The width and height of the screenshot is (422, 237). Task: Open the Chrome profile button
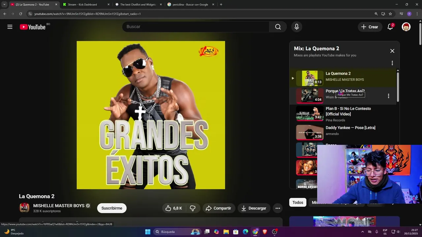(x=409, y=14)
